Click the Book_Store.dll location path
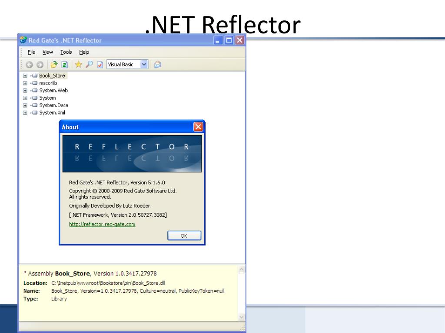The image size is (445, 333). tap(108, 283)
